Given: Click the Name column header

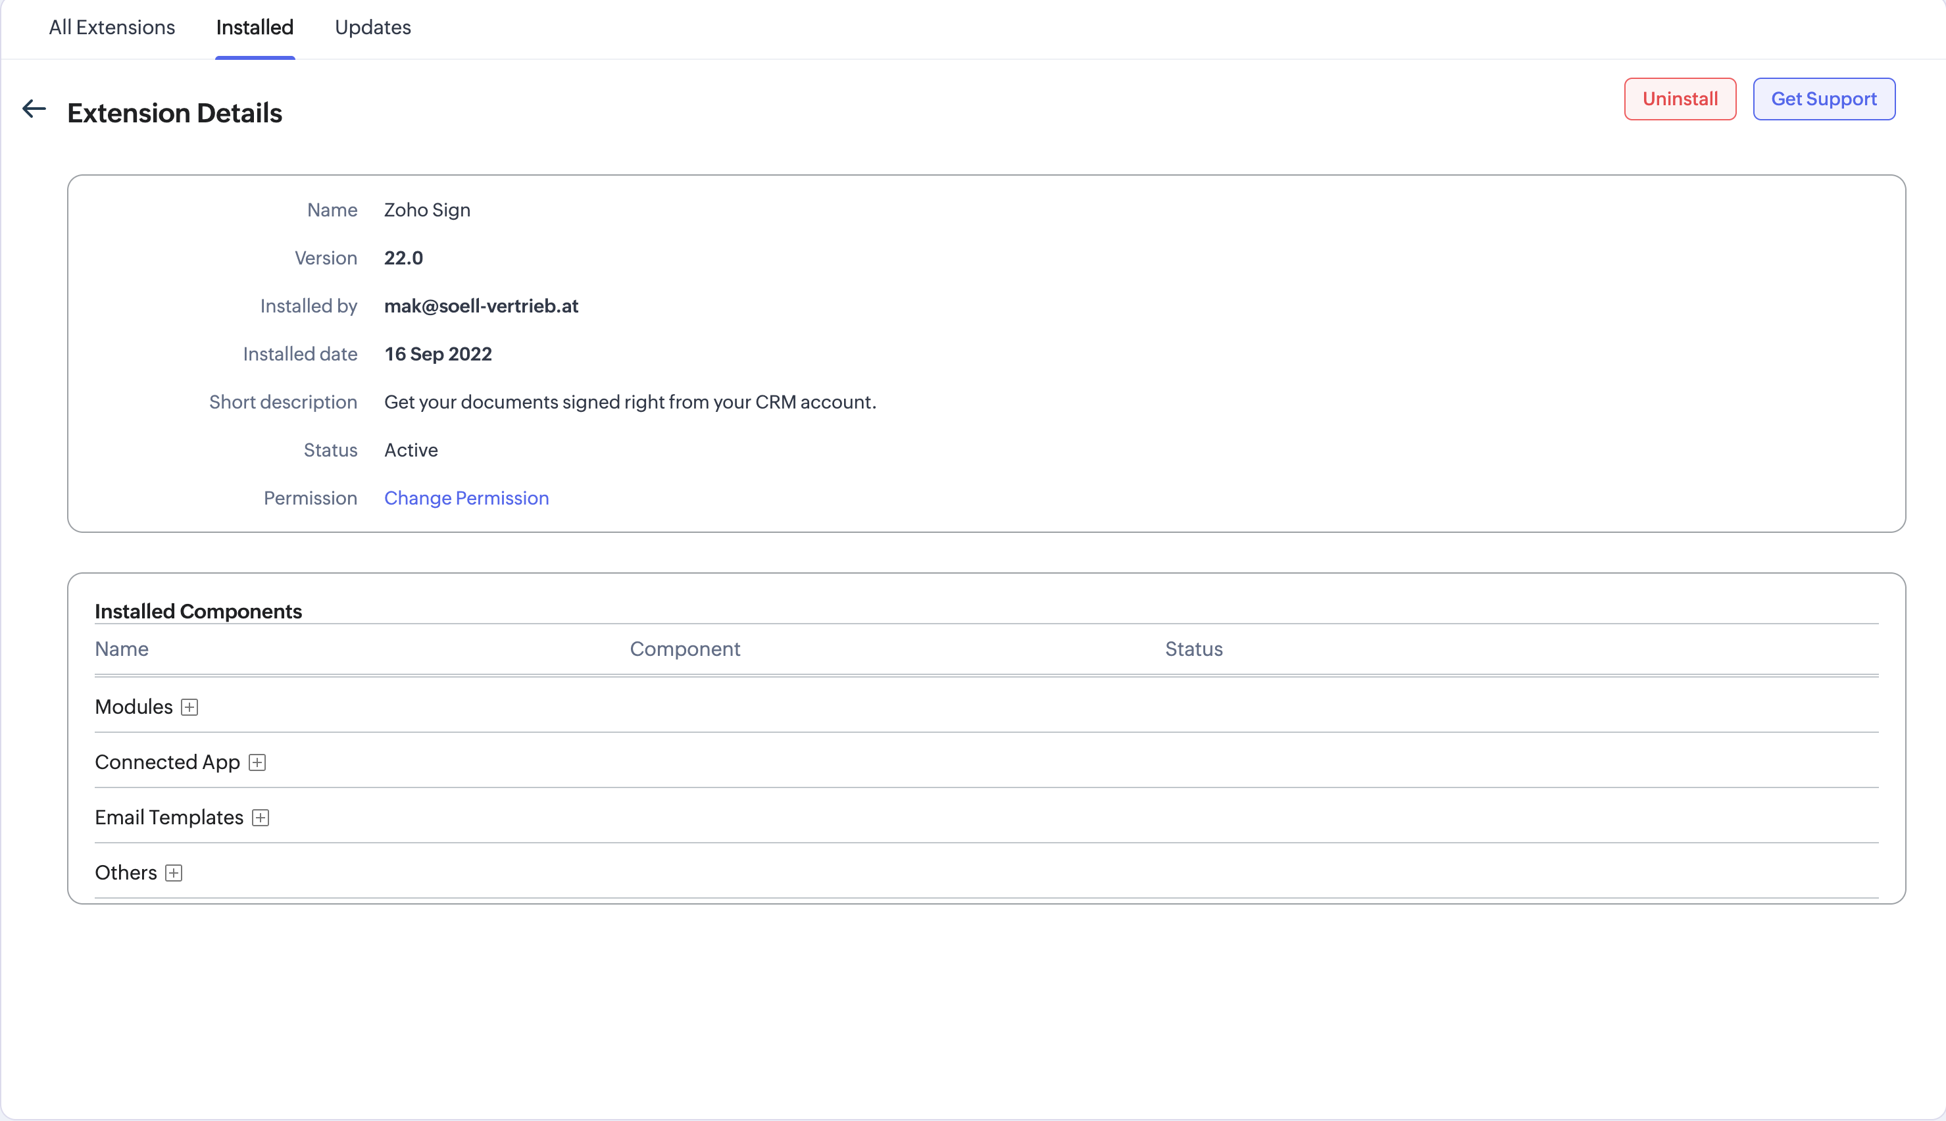Looking at the screenshot, I should point(122,649).
